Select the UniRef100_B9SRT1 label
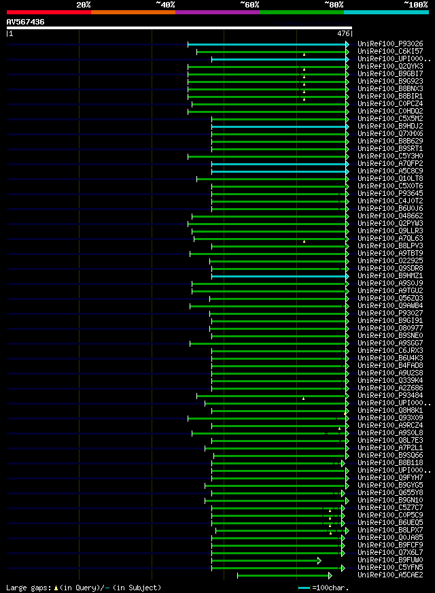435x593 pixels. click(x=390, y=149)
